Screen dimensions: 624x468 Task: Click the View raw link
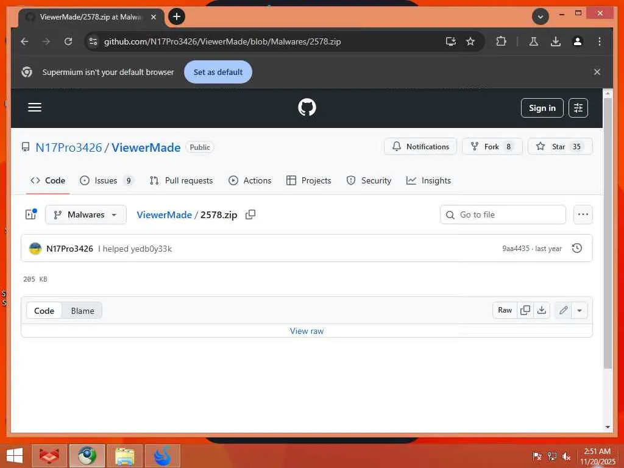[307, 331]
